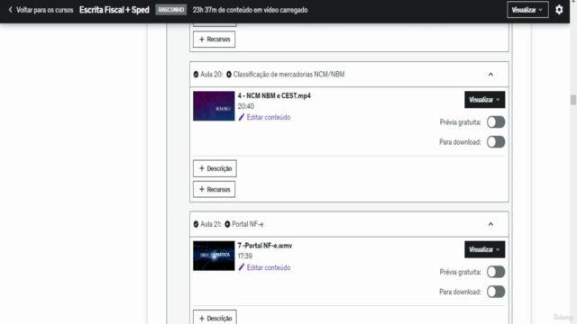This screenshot has width=577, height=324.
Task: Click Editar conteúdo for NCM NBM e CEST video
Action: [x=269, y=117]
